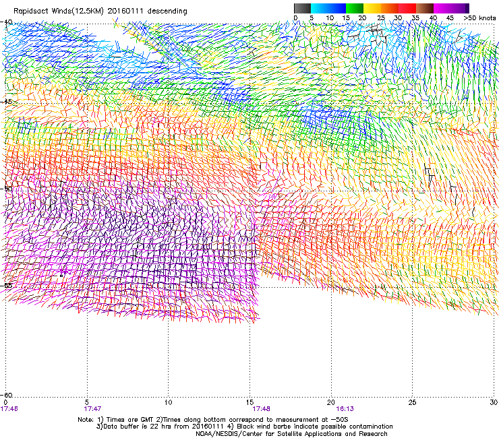Click the longitude axis label '5' at bottom

87,402
